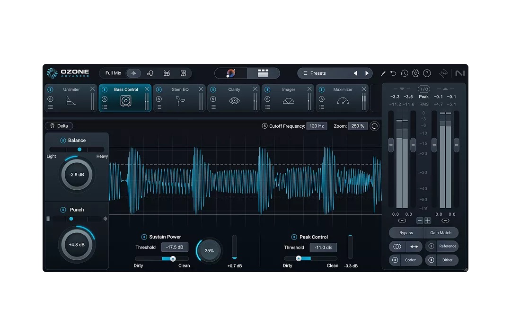Toggle the Balance power button

coord(63,141)
